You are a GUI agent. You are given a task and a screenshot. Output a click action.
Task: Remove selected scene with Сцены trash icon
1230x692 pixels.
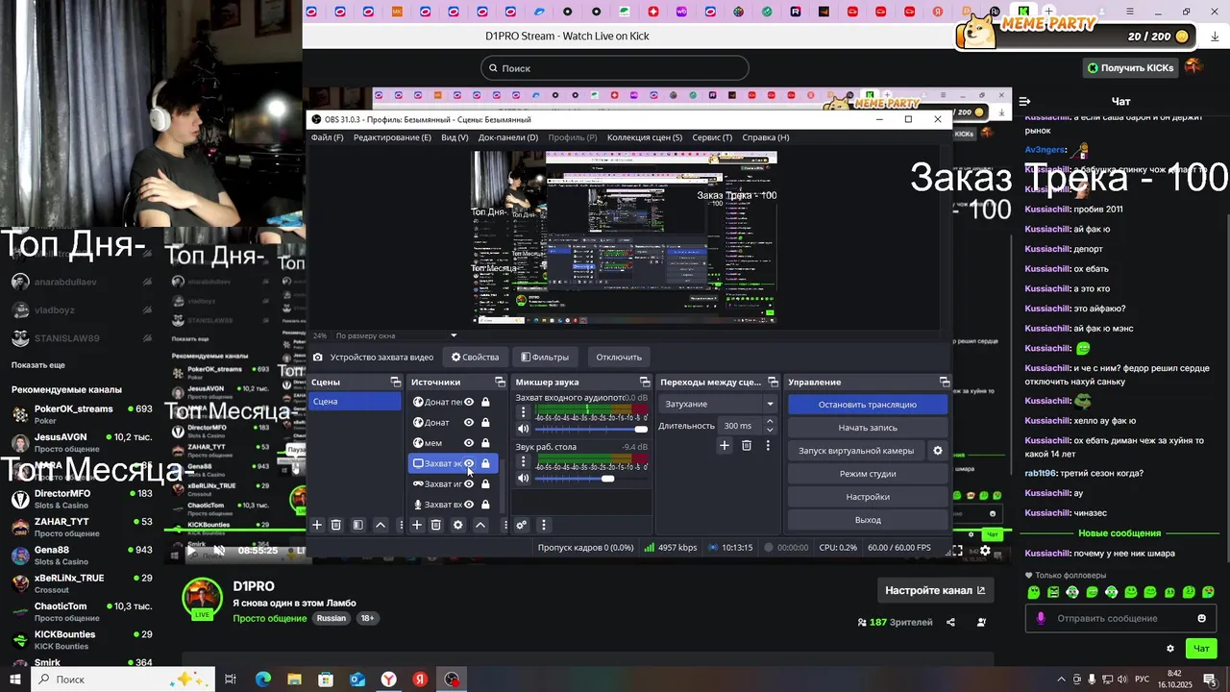[336, 525]
